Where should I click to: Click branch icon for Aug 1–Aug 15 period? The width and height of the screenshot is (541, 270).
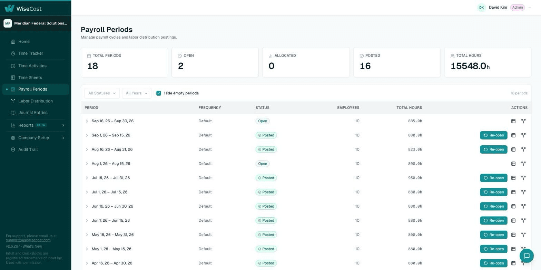(523, 164)
